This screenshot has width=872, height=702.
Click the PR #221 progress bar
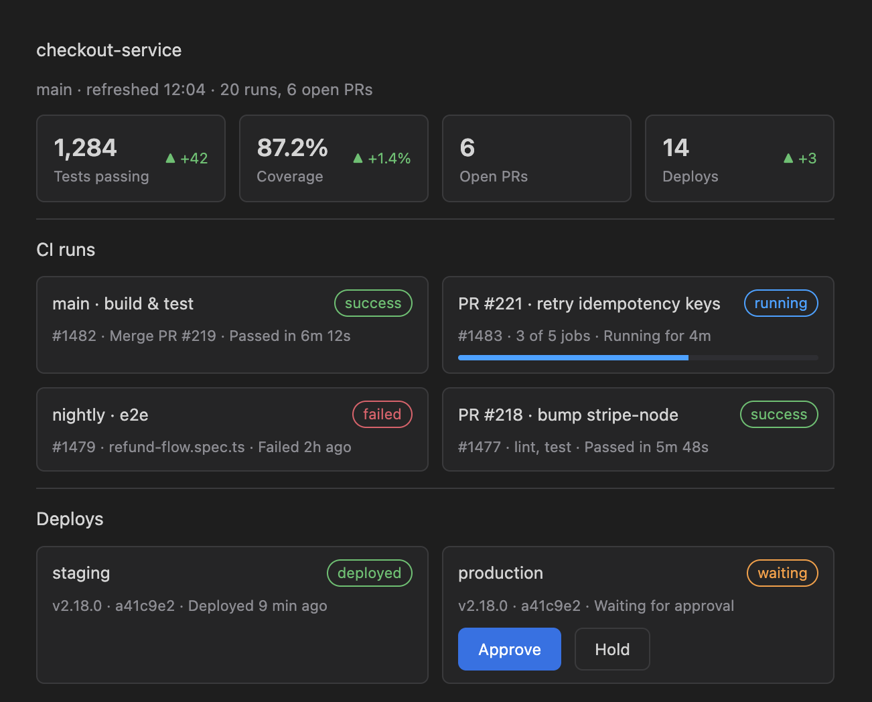(638, 358)
